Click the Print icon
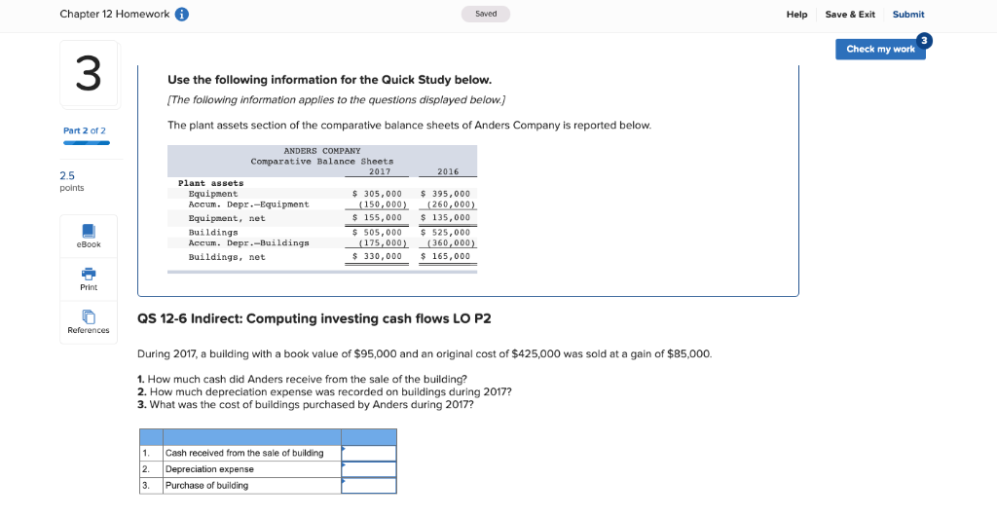 tap(89, 274)
